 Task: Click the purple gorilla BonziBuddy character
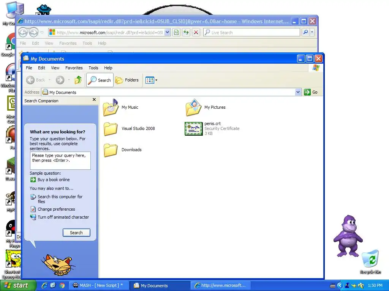point(348,236)
